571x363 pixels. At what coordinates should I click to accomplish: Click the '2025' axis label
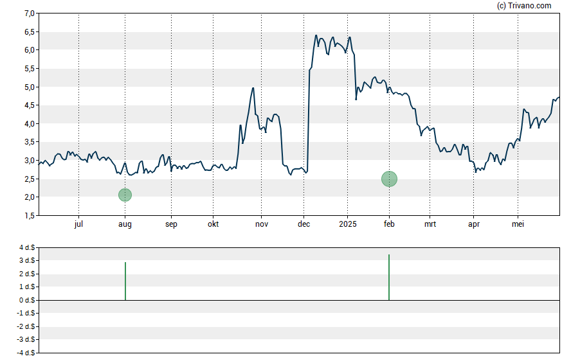coord(348,224)
